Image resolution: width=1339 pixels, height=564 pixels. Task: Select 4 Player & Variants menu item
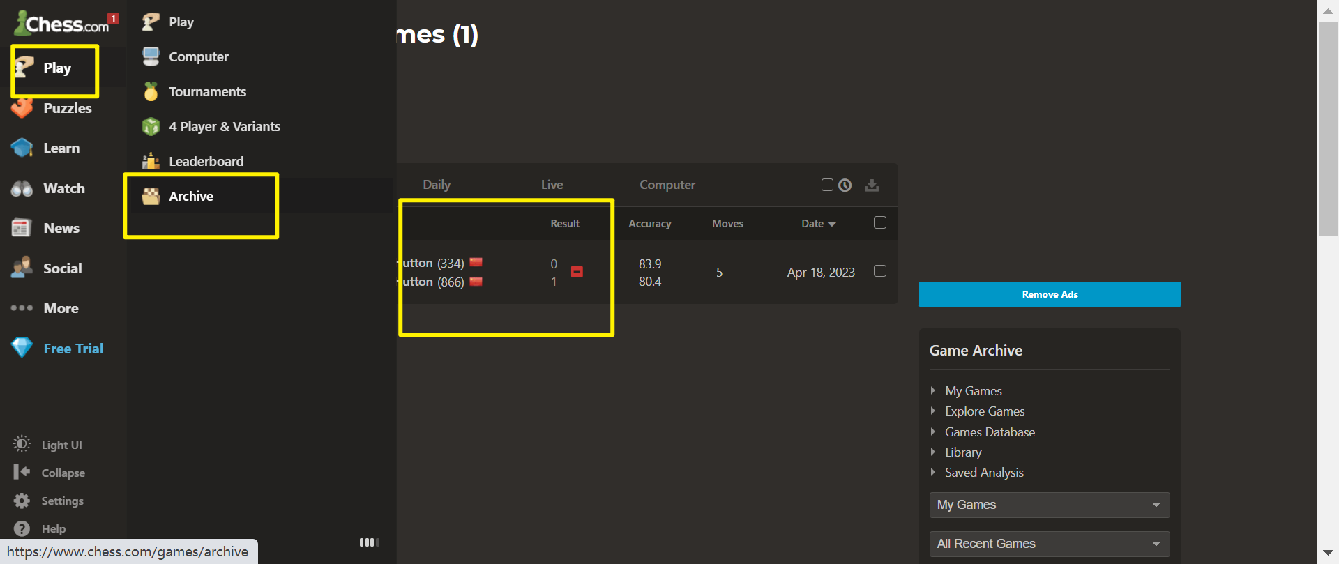225,126
